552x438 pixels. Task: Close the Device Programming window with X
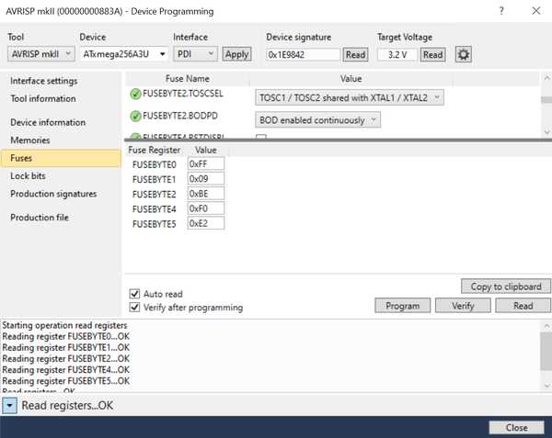click(536, 11)
